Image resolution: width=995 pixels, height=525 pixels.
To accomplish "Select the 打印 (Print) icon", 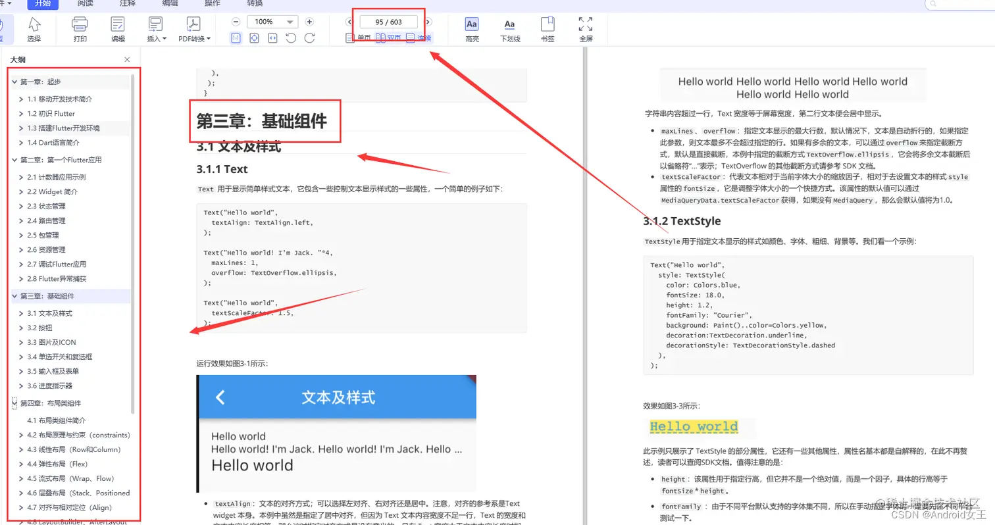I will pos(80,28).
